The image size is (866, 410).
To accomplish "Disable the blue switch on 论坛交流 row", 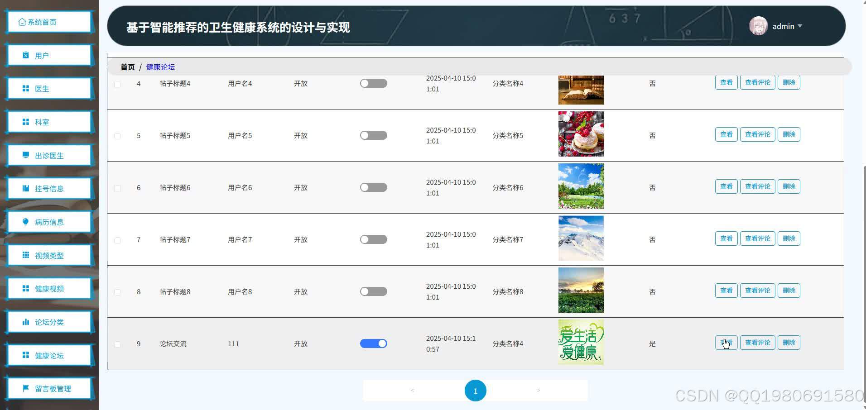I will point(373,343).
